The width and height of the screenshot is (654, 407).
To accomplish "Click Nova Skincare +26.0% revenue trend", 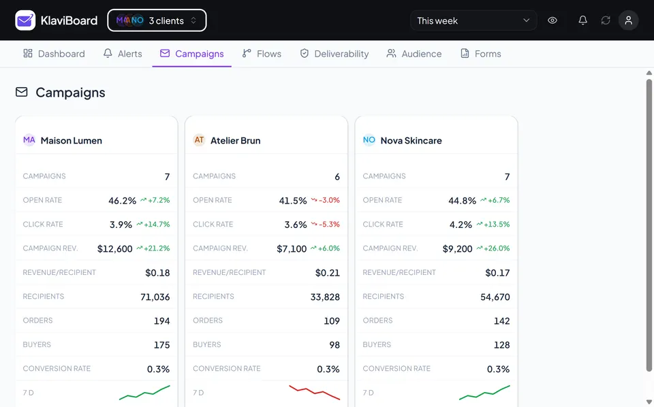I will [x=493, y=248].
